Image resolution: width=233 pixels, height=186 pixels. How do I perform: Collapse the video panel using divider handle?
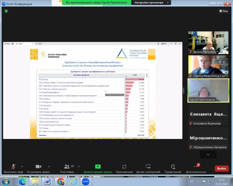point(184,91)
